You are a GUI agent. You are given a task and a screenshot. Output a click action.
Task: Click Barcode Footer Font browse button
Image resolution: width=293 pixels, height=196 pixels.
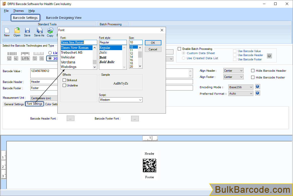click(x=135, y=119)
